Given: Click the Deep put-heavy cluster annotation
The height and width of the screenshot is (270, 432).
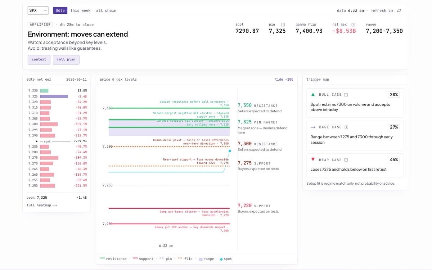Looking at the screenshot, I should (194, 213).
